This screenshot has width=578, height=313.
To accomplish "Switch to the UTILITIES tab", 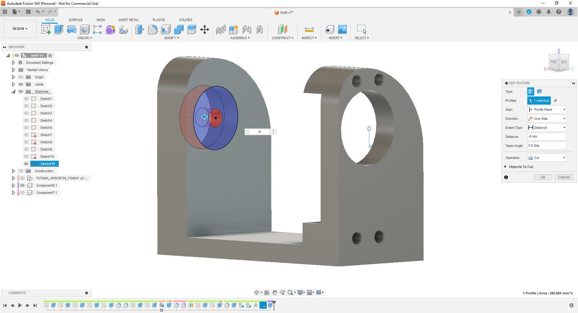I will pos(185,20).
